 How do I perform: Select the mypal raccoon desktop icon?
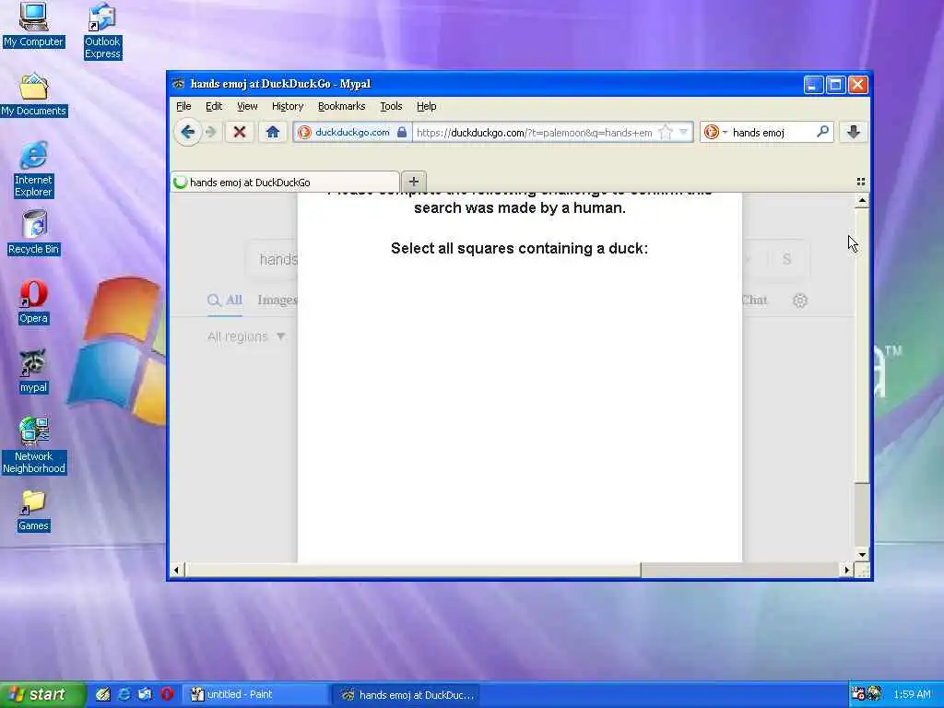pyautogui.click(x=33, y=372)
